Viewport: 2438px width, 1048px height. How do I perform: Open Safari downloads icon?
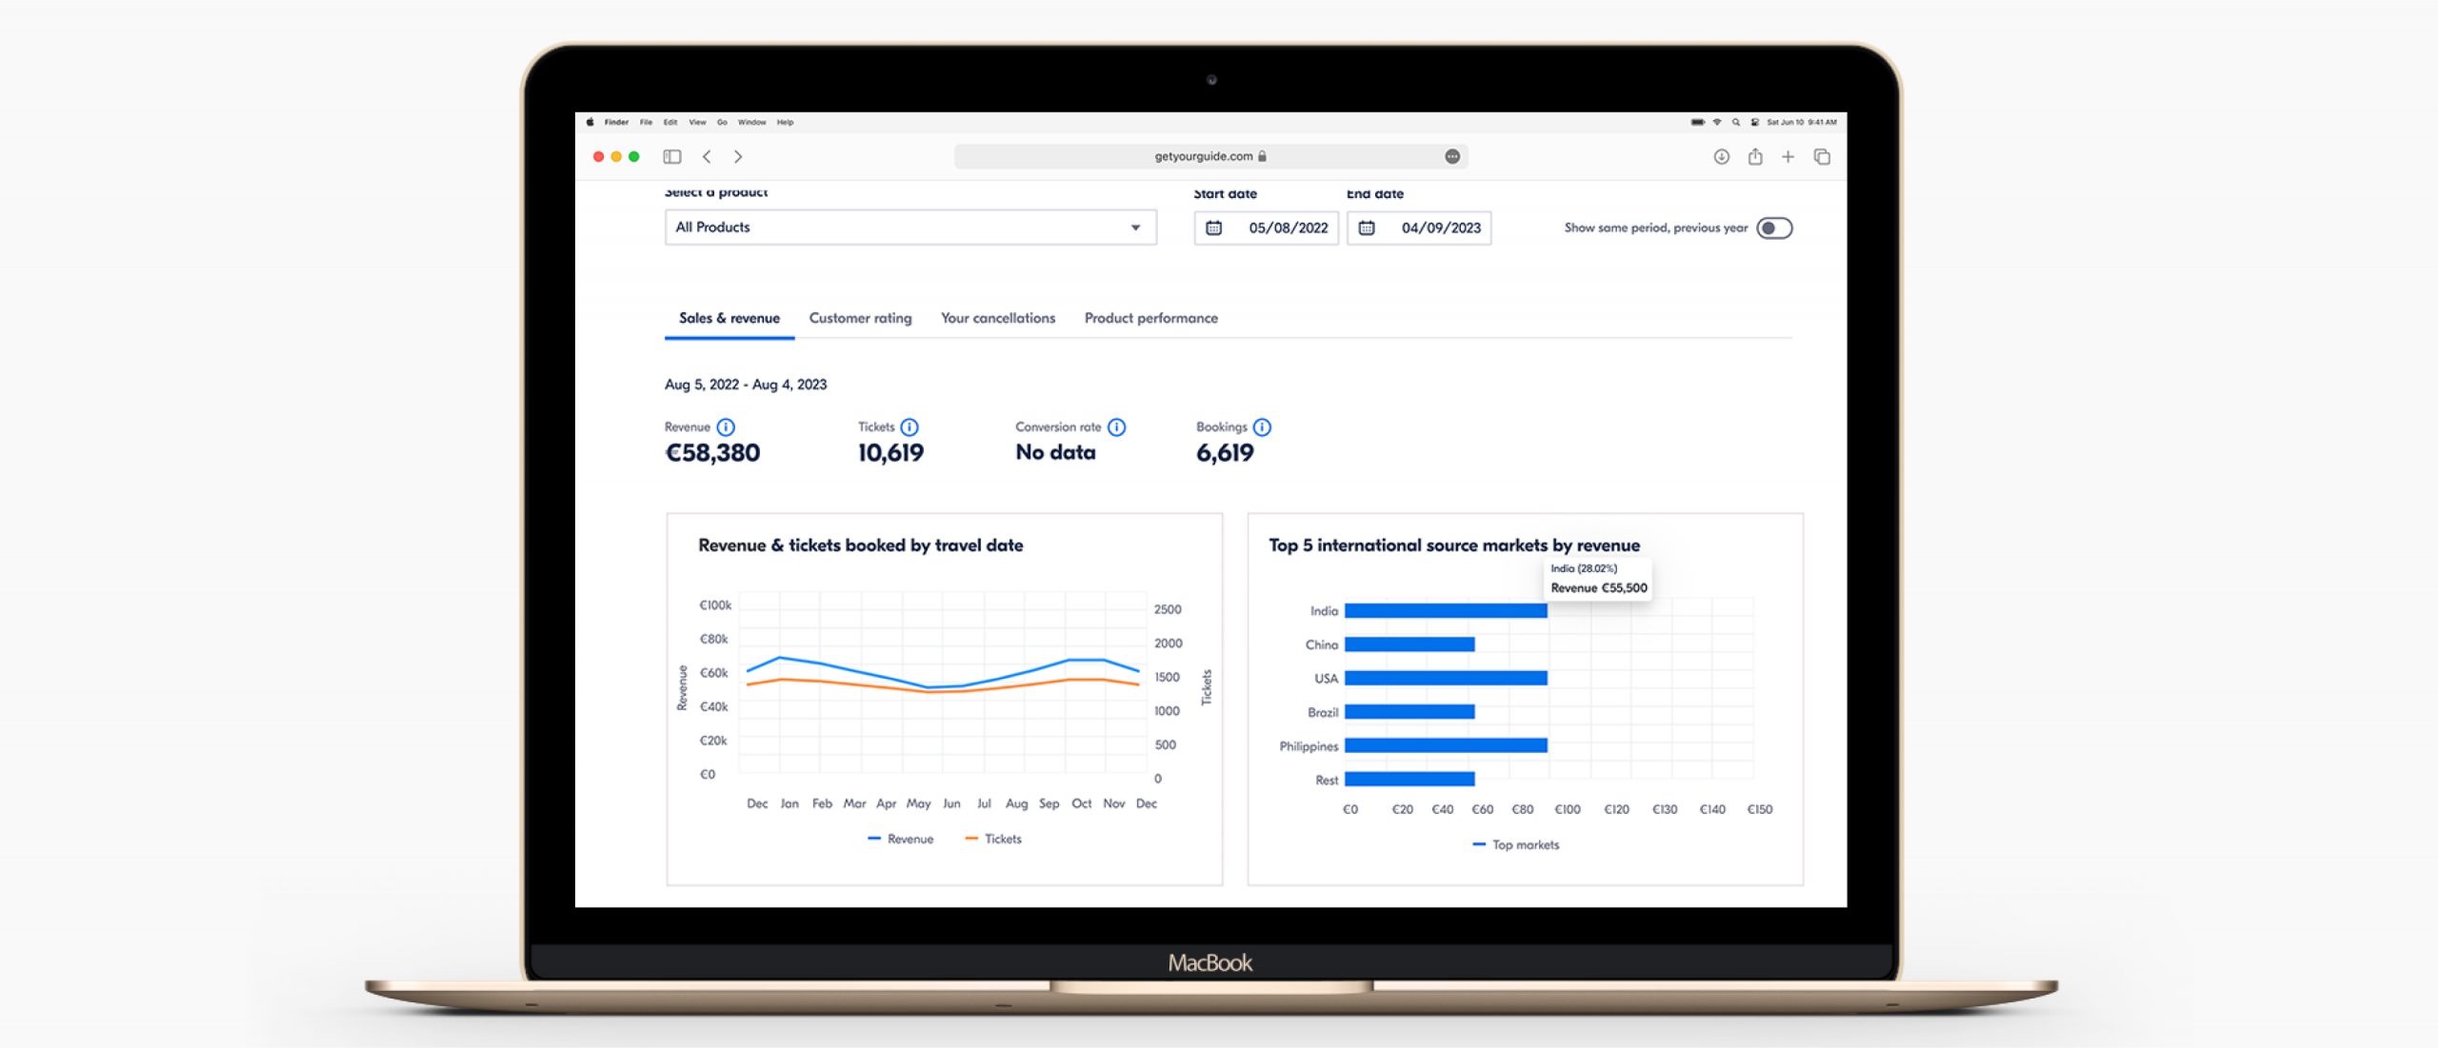1721,157
